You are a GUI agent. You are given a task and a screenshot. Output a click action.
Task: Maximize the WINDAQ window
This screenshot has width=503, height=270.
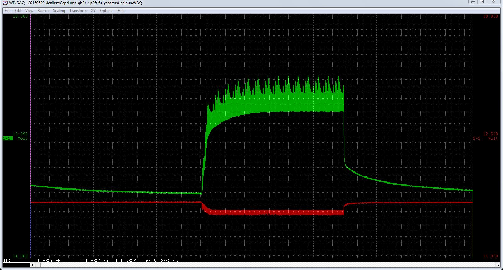pos(482,2)
